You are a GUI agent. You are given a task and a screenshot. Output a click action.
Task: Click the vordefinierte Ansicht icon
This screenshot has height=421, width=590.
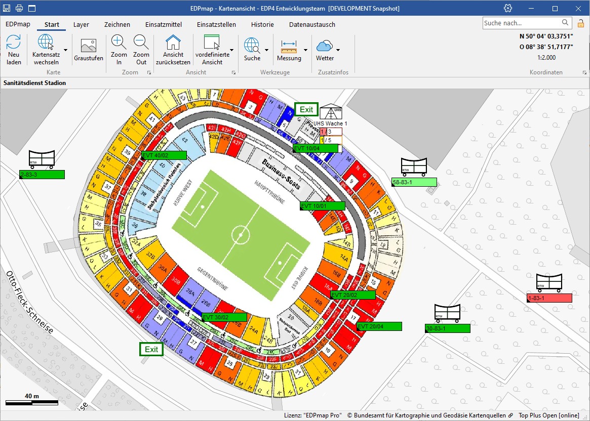tap(212, 42)
